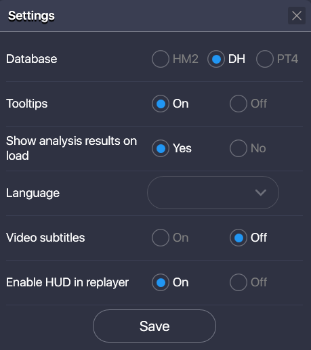The width and height of the screenshot is (311, 350).
Task: Turn Tooltips on
Action: point(161,104)
